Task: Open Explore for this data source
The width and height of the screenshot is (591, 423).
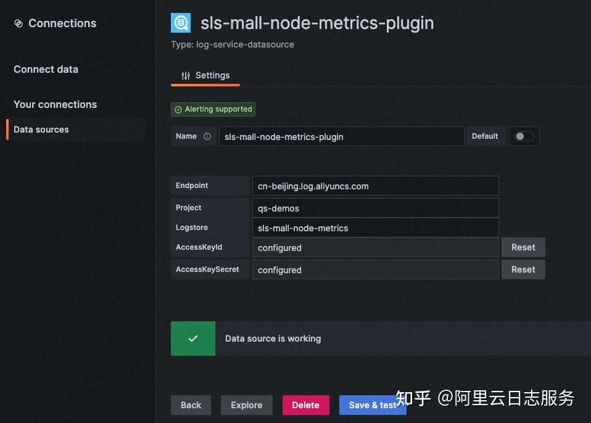Action: click(246, 405)
